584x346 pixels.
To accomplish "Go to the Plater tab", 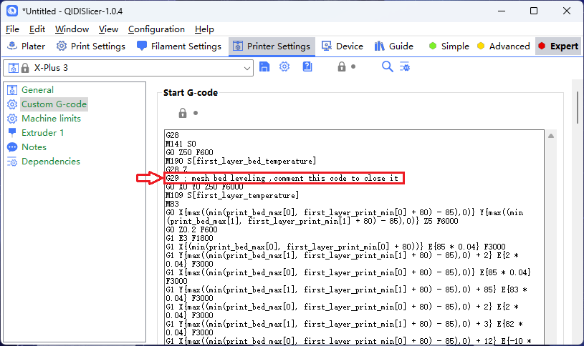I will point(26,46).
